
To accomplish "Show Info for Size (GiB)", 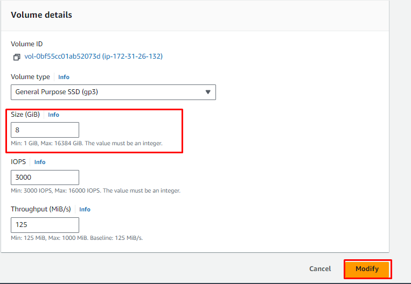I will [53, 115].
